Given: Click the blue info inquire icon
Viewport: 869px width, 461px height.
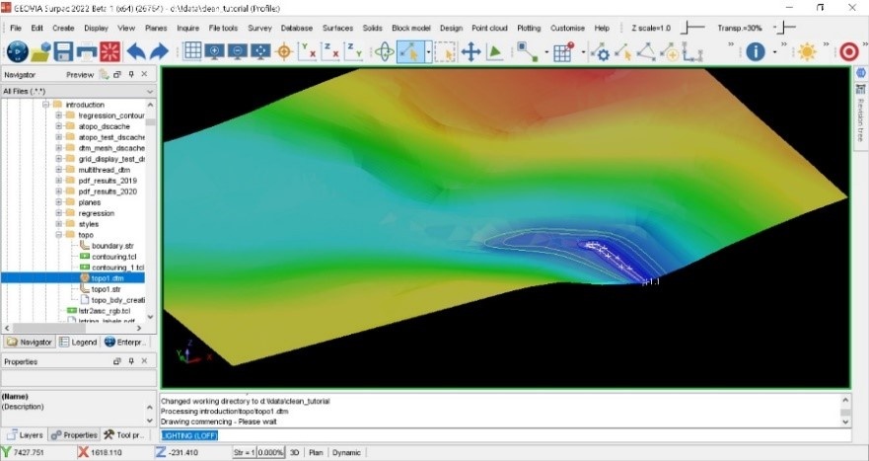Looking at the screenshot, I should pyautogui.click(x=756, y=51).
